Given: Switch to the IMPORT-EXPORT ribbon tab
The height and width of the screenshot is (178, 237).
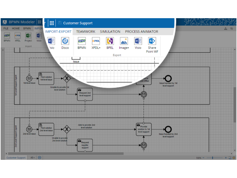Looking at the screenshot, I should click(59, 32).
